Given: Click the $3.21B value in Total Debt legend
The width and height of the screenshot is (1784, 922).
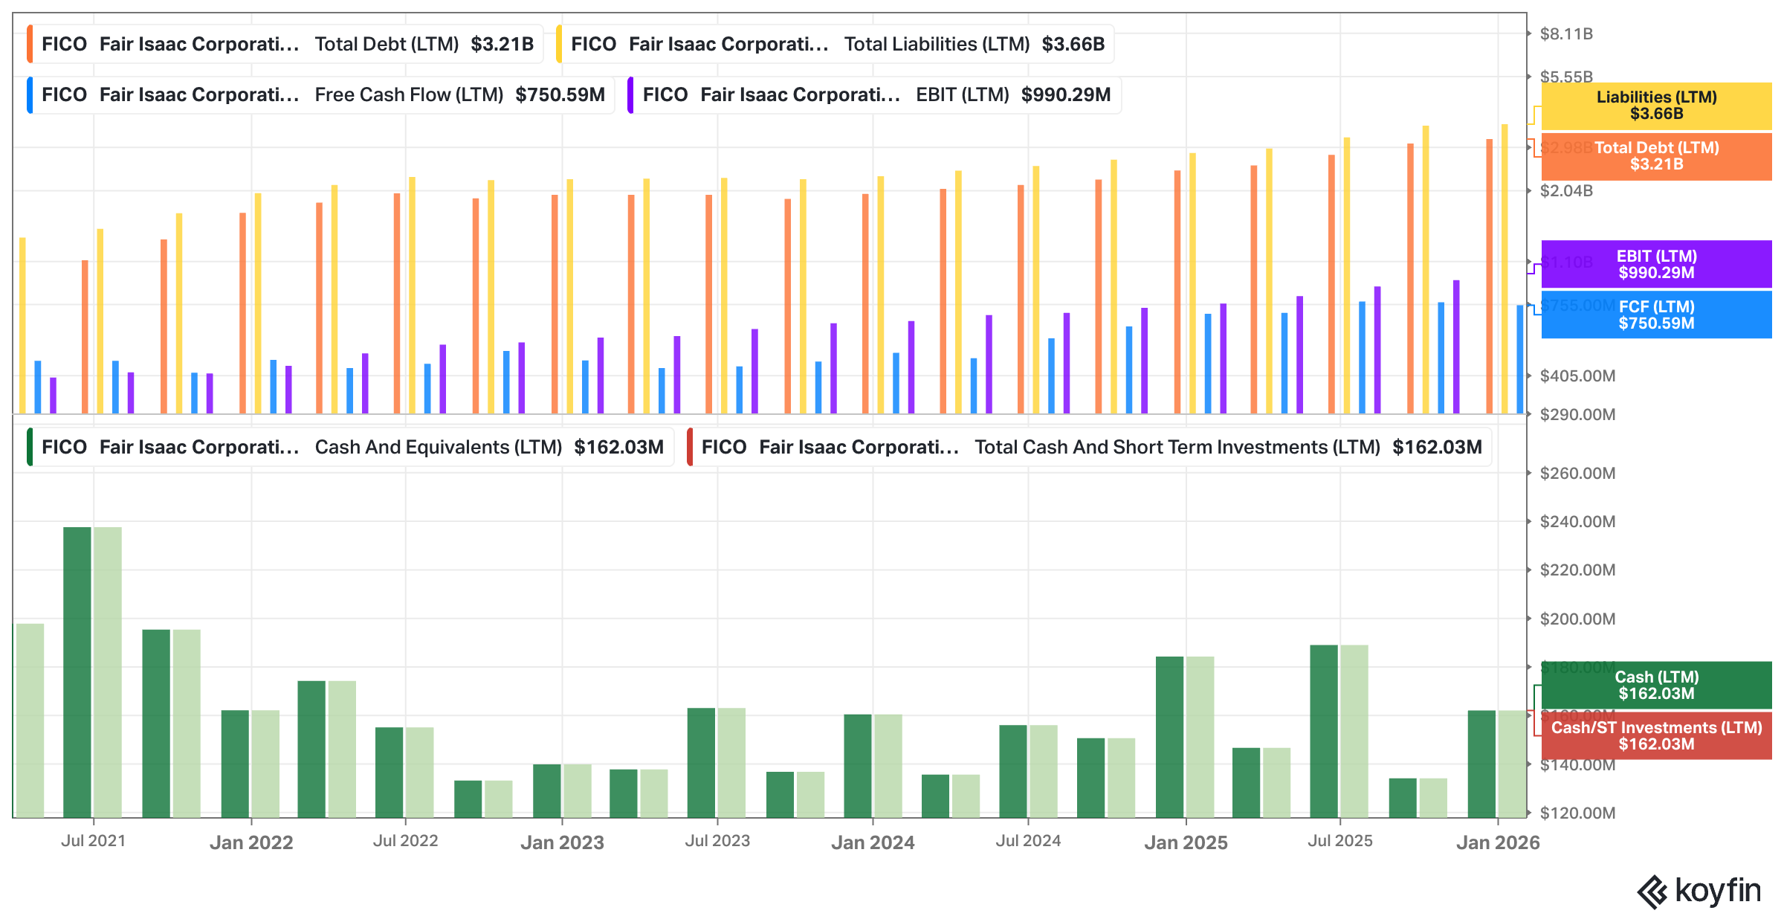Looking at the screenshot, I should point(502,44).
